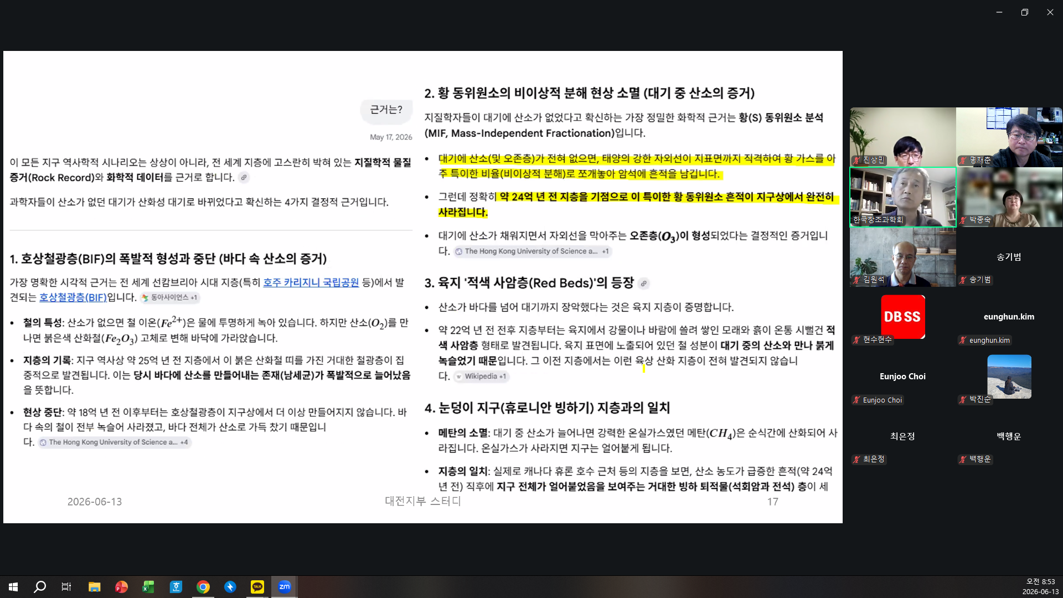Click link icon beside Red Beds heading
The width and height of the screenshot is (1063, 598).
[x=643, y=283]
